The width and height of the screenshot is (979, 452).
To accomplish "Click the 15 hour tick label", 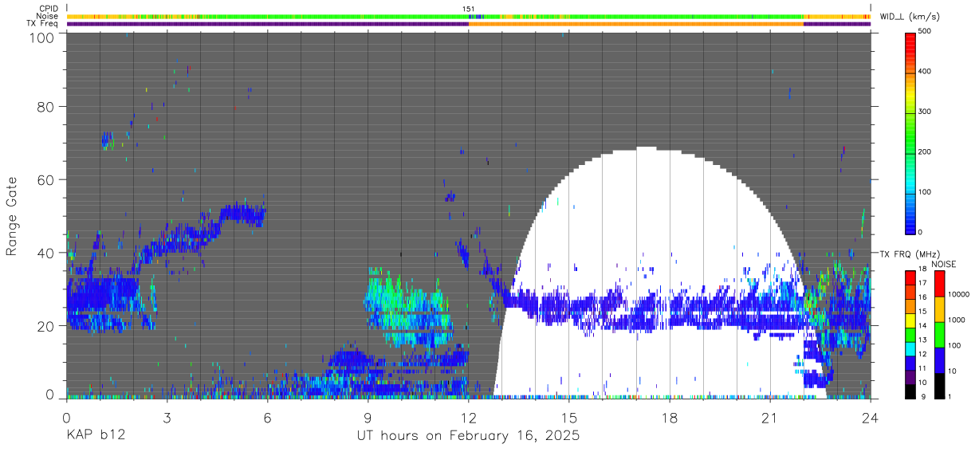I will pyautogui.click(x=568, y=417).
